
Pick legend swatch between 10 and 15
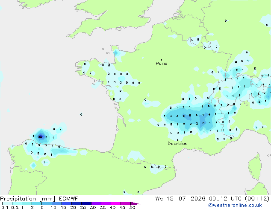[57, 203]
